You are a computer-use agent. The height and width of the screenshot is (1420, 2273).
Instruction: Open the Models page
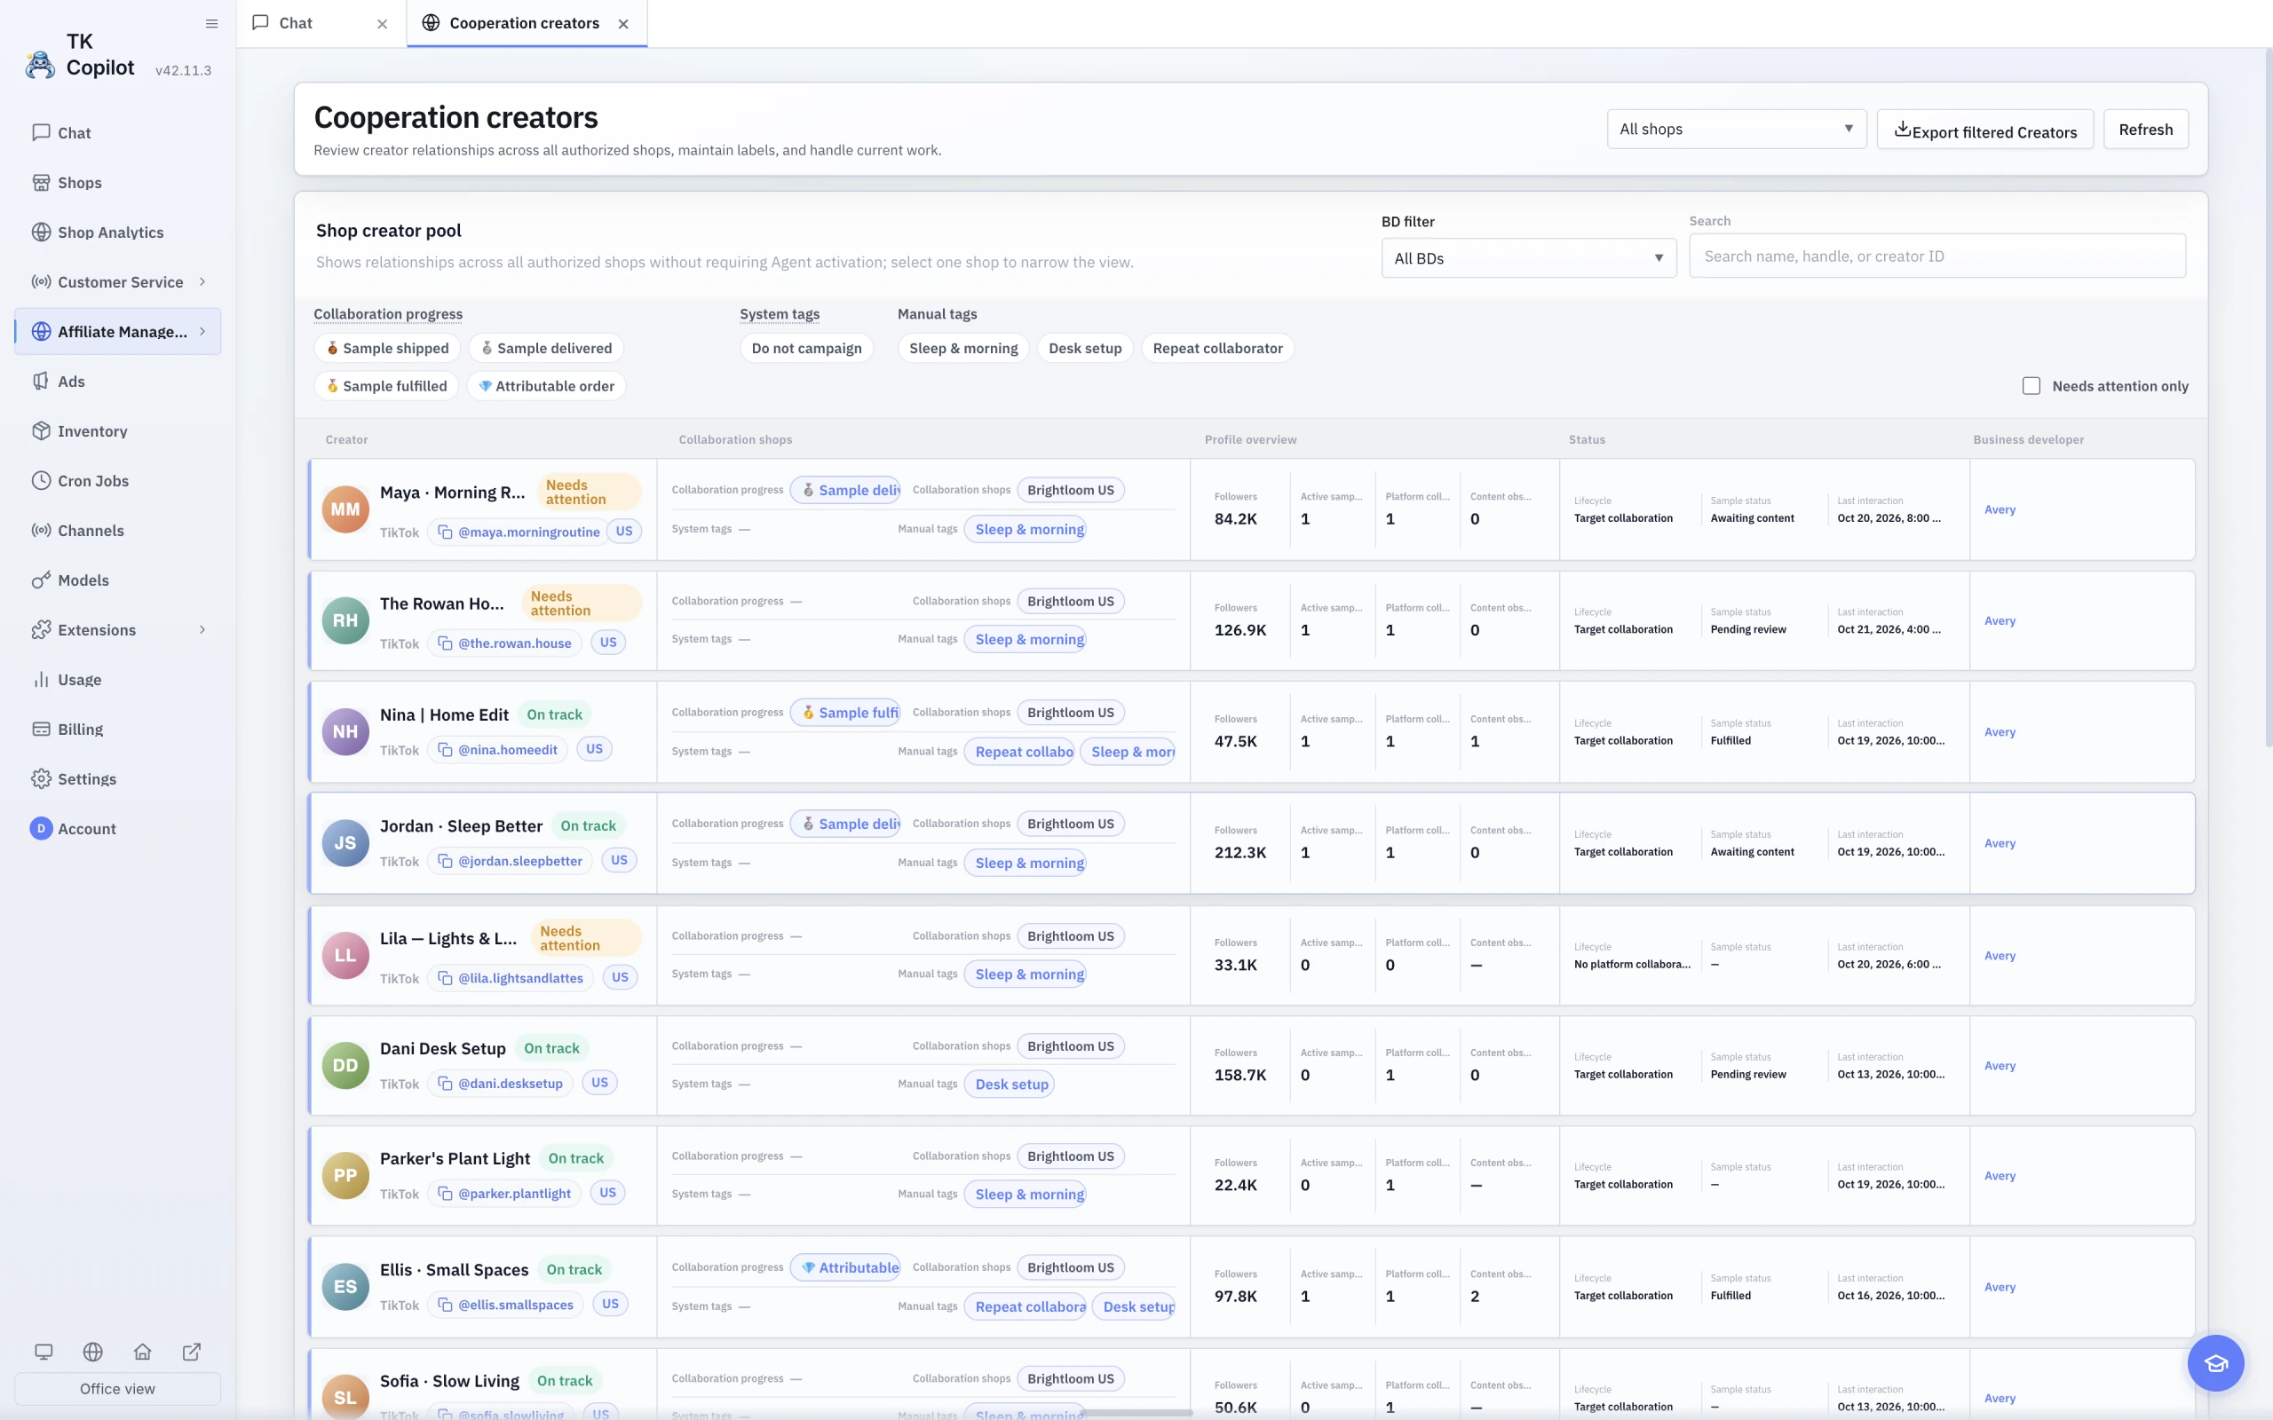click(x=117, y=580)
